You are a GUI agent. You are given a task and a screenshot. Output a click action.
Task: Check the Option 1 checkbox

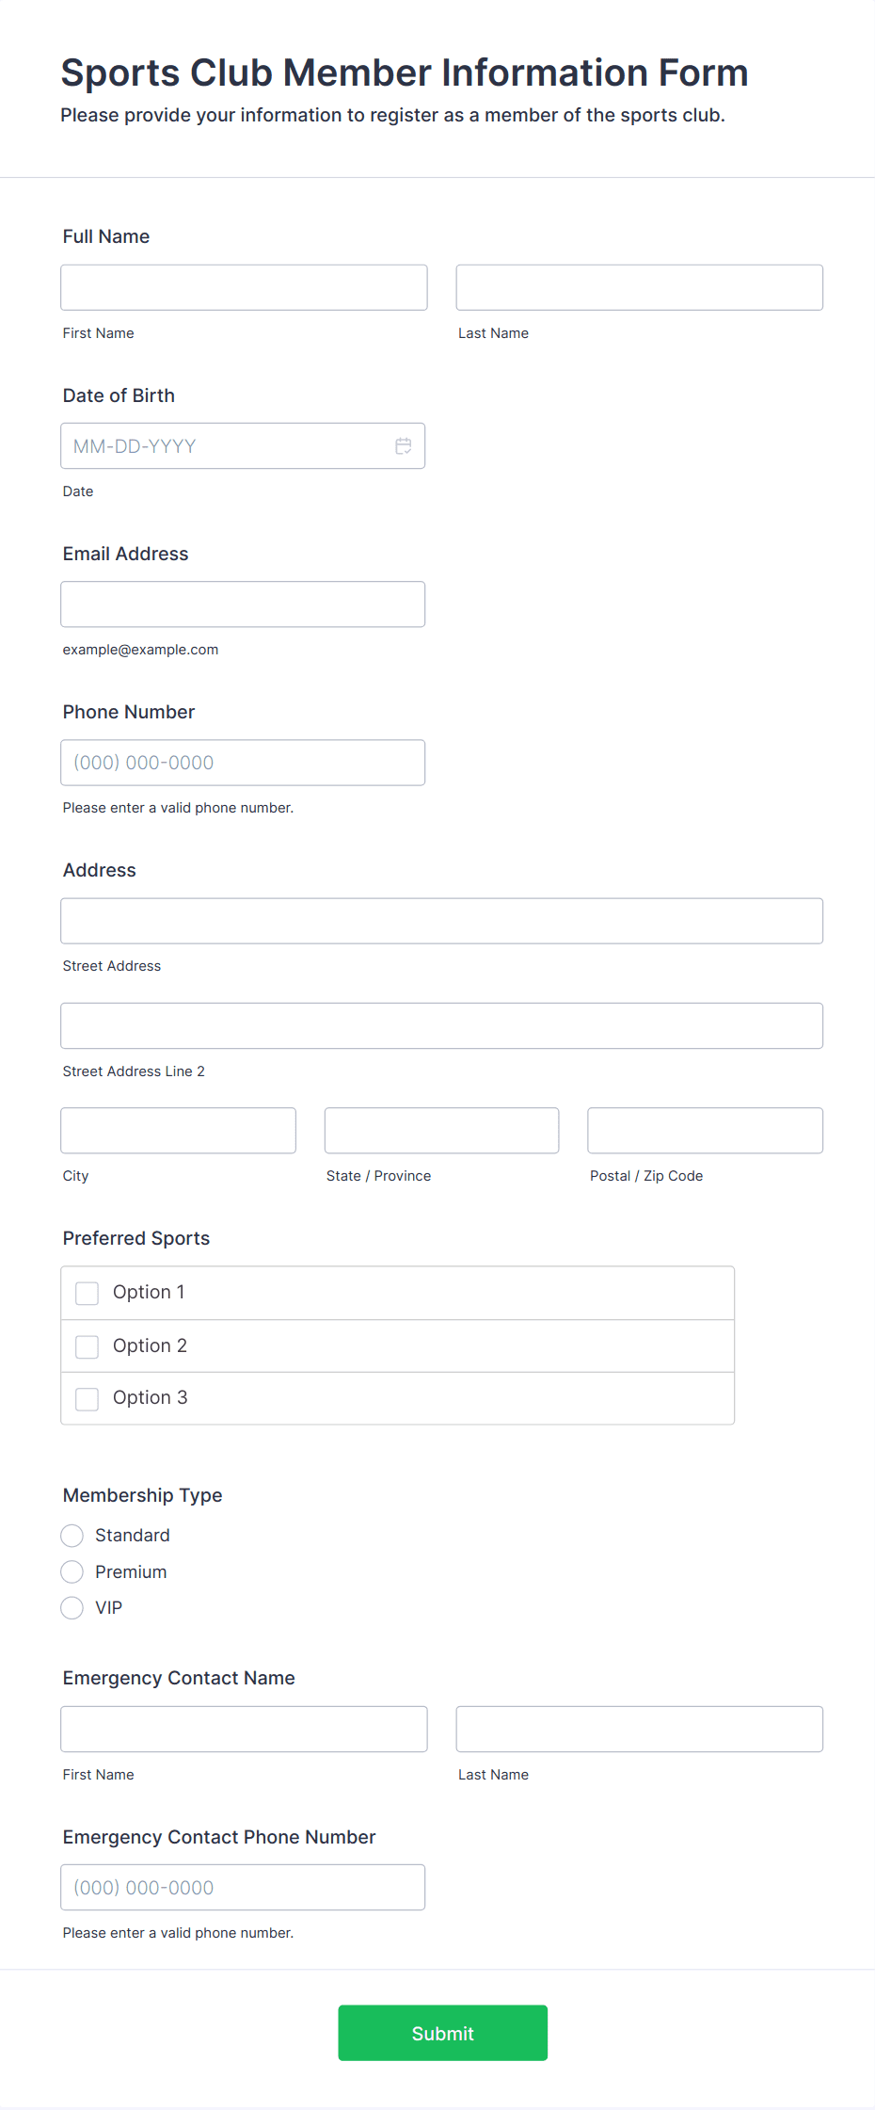click(87, 1293)
